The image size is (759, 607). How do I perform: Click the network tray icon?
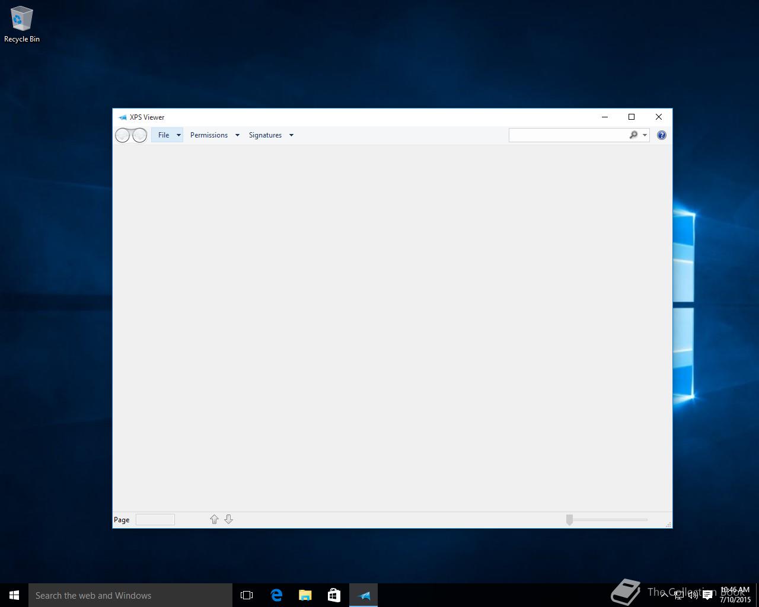pyautogui.click(x=678, y=595)
